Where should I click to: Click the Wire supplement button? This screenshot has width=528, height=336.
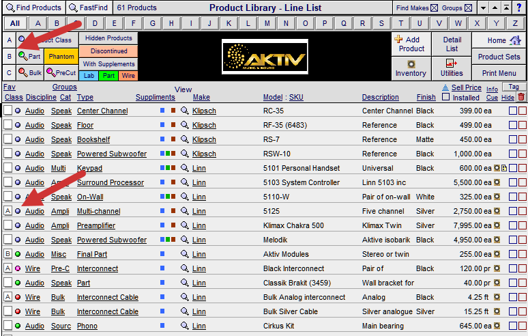point(128,76)
